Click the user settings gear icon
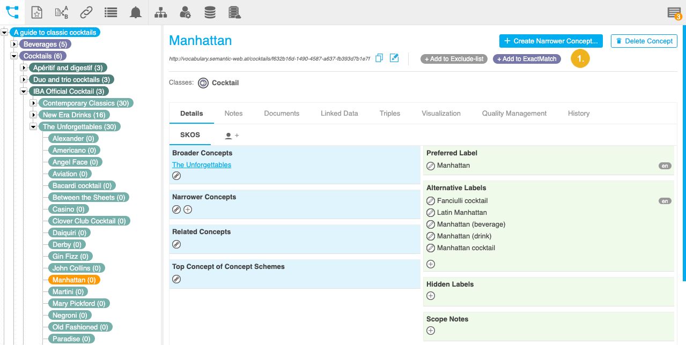This screenshot has width=686, height=345. 185,12
